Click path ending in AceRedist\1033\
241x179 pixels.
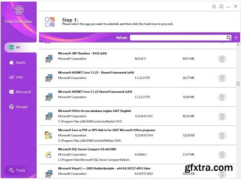pyautogui.click(x=90, y=121)
